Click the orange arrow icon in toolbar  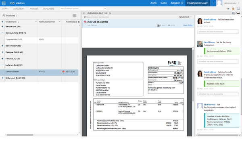point(228,9)
